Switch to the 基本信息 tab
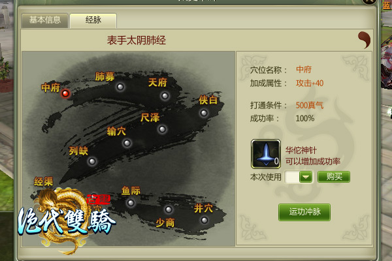392x261 pixels. pyautogui.click(x=45, y=20)
